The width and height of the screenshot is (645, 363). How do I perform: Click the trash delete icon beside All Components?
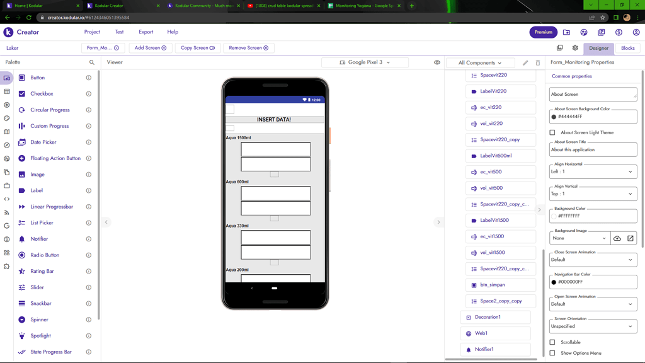coord(538,62)
